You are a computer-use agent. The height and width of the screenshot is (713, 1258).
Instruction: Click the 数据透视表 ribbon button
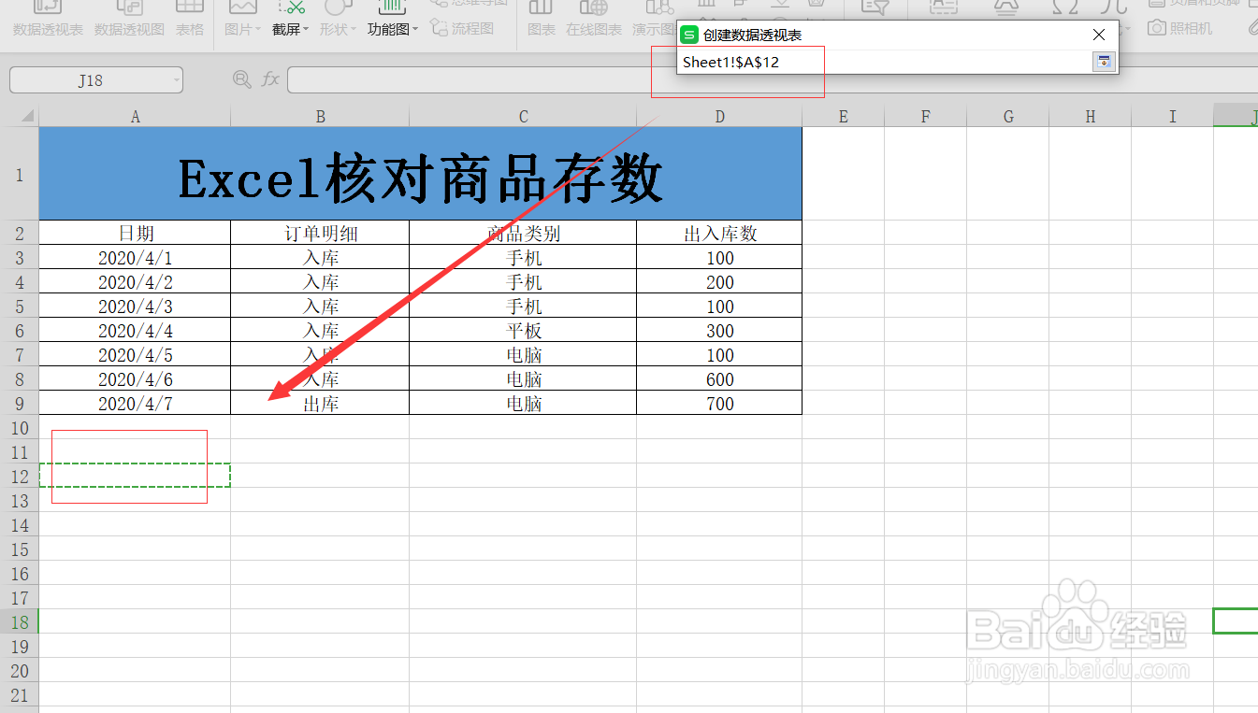click(x=48, y=19)
